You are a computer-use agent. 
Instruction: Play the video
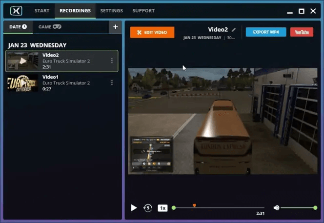[x=134, y=208]
